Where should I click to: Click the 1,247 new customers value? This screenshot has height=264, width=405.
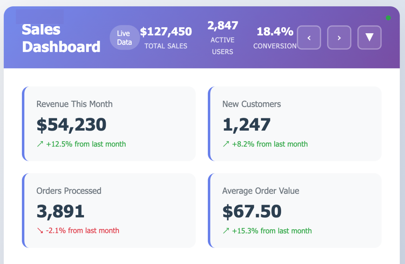(247, 125)
